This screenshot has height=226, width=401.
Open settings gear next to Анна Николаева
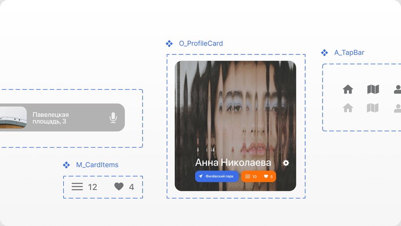[286, 163]
